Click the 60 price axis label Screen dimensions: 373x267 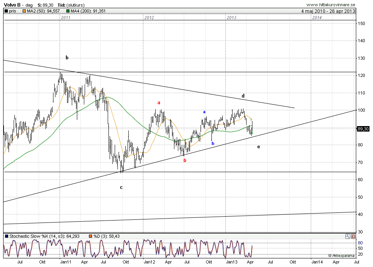[361, 180]
